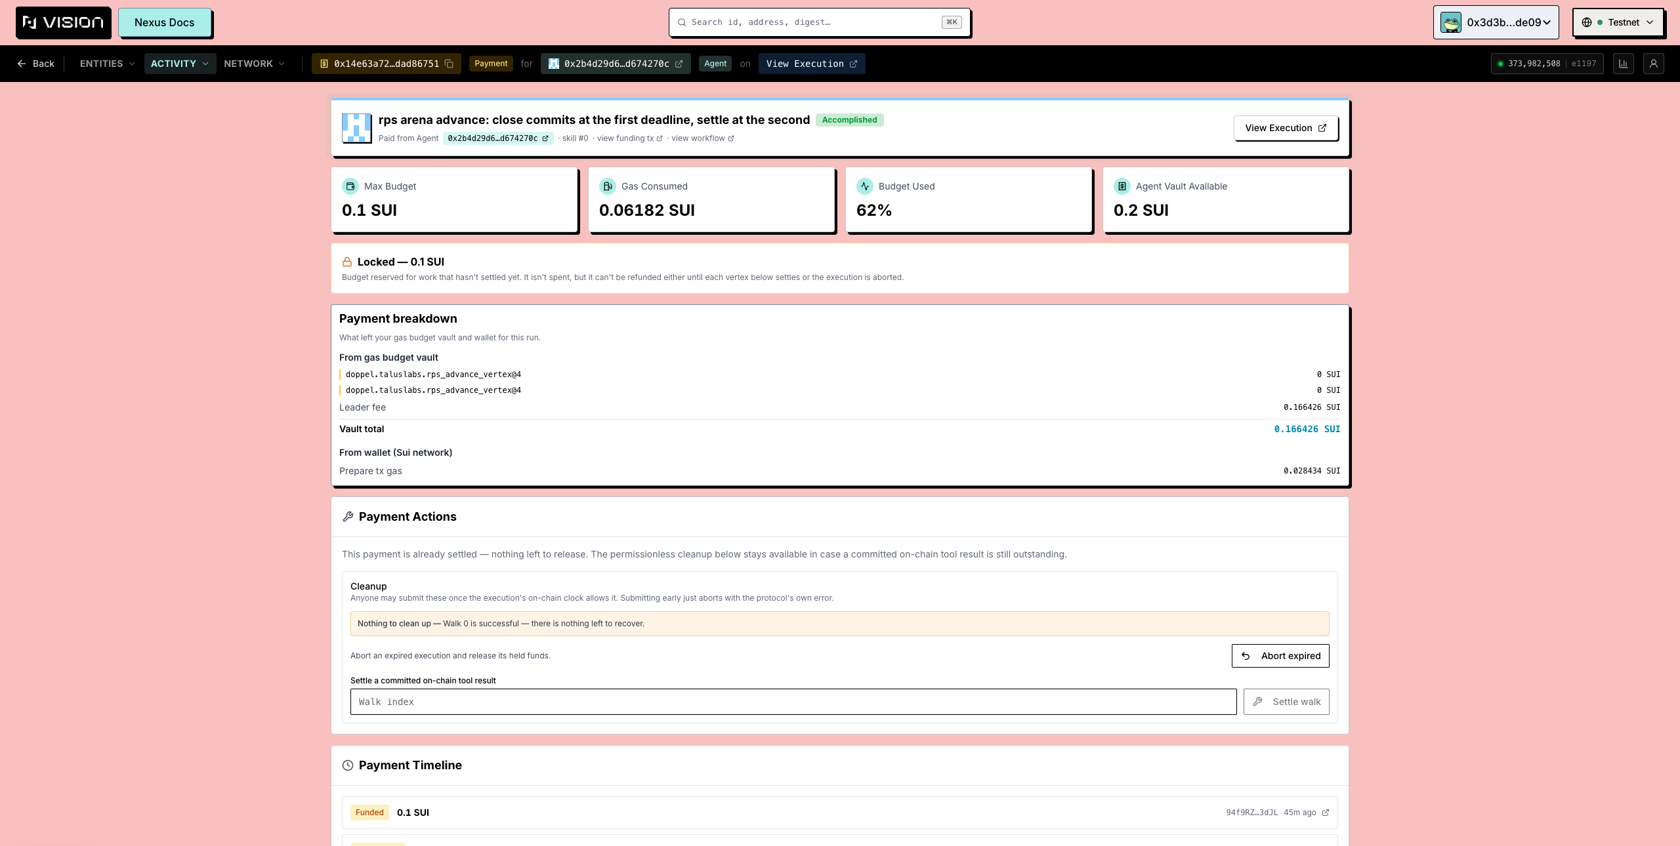Open transaction 94f9RZ…3dJL external link
Screen dimensions: 1680x846
tap(1325, 813)
